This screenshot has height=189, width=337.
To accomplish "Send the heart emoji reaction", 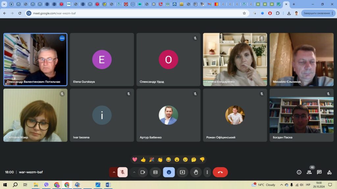I will pos(135,160).
